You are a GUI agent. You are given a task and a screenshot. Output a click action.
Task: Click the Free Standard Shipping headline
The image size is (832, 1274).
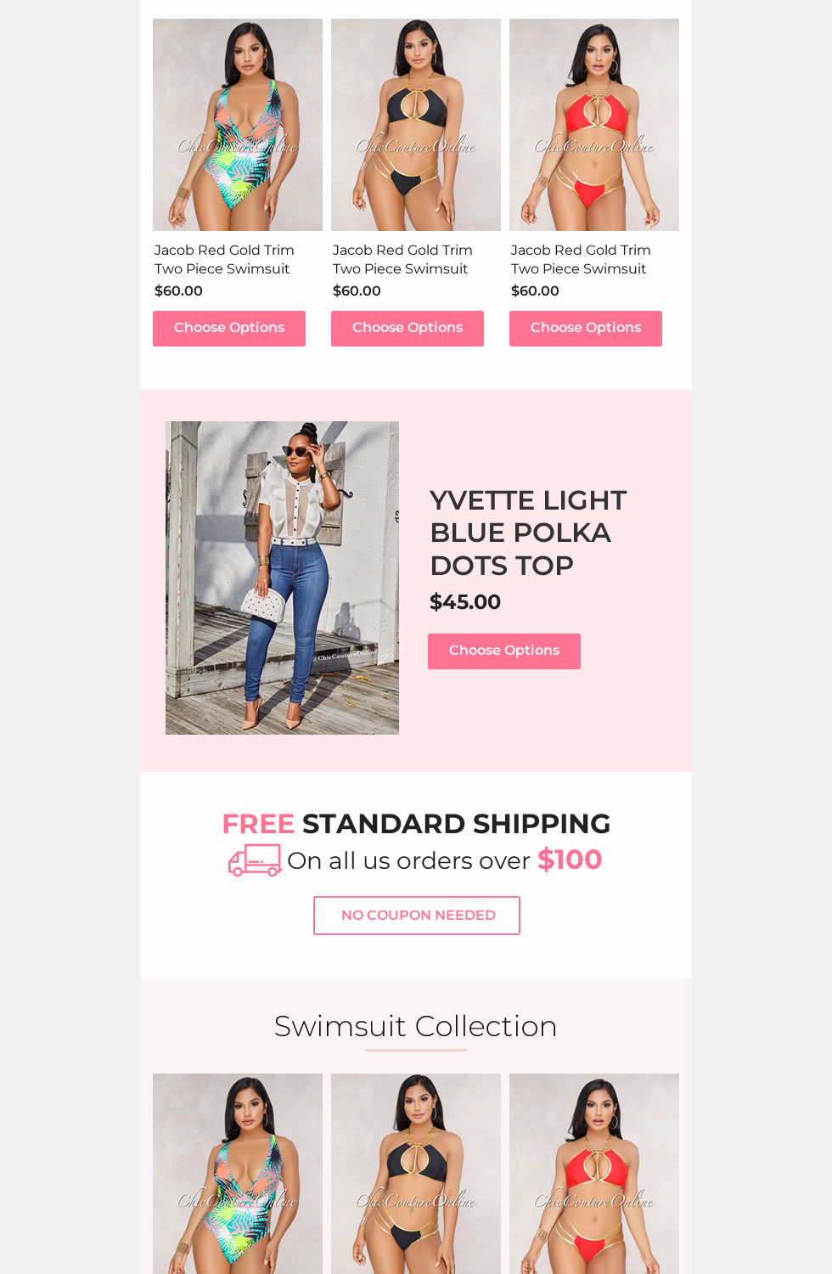(x=416, y=824)
